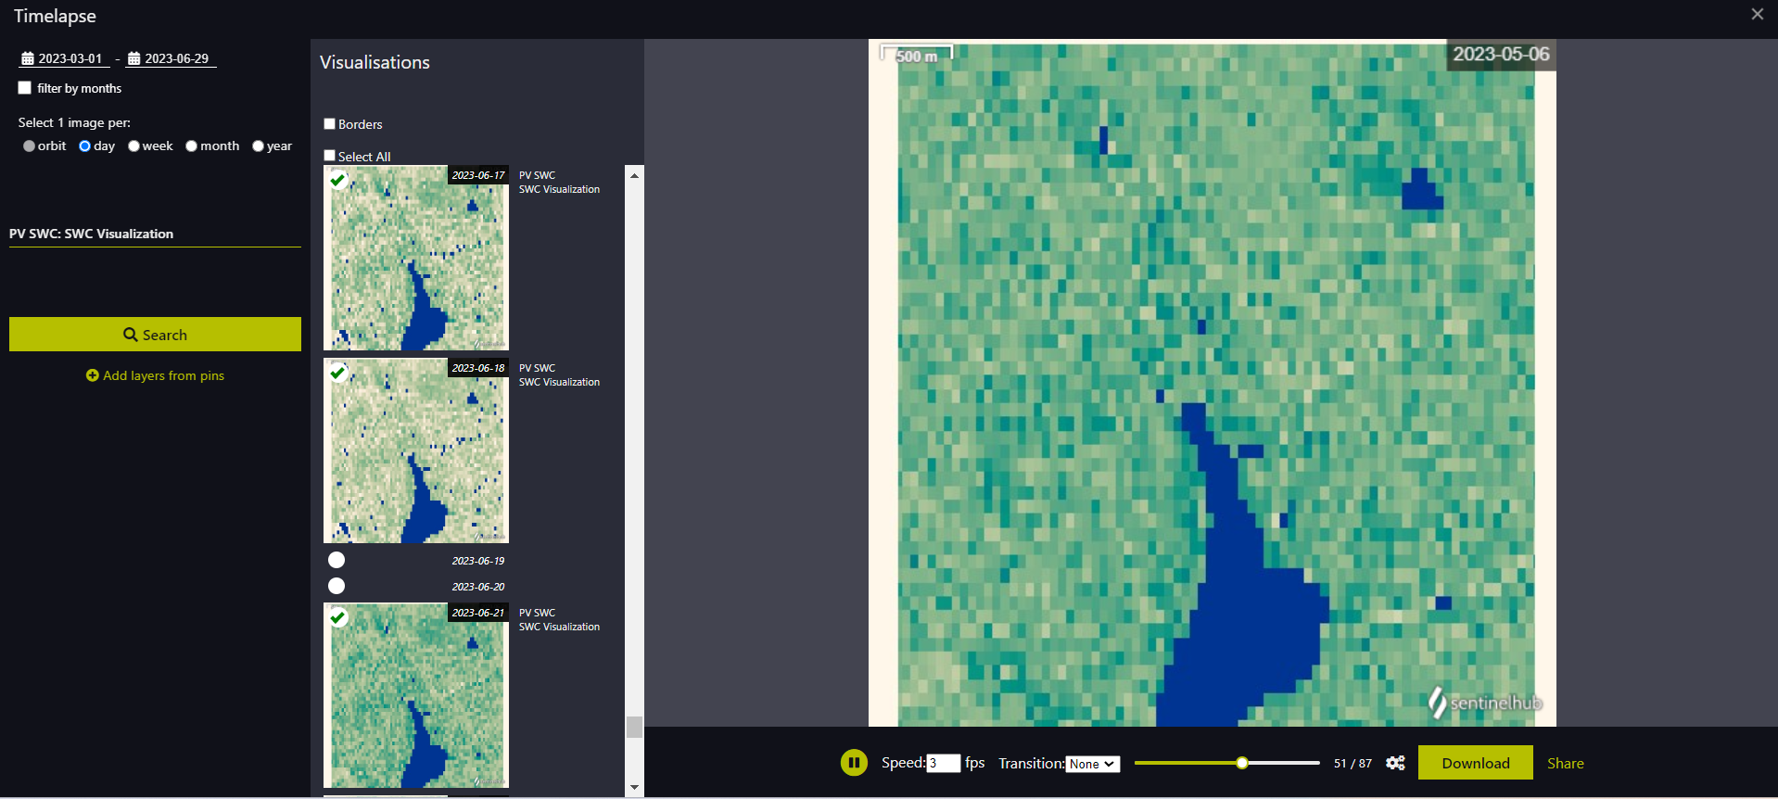
Task: Click the timelapse frame position slider
Action: 1242,763
